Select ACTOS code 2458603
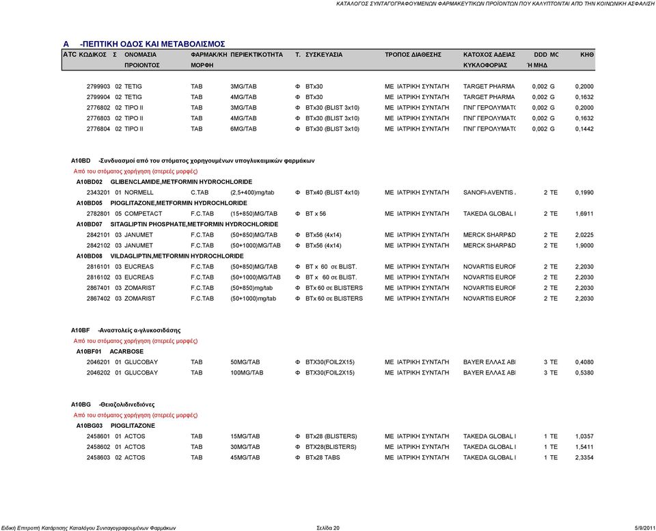The image size is (656, 531). coord(98,457)
